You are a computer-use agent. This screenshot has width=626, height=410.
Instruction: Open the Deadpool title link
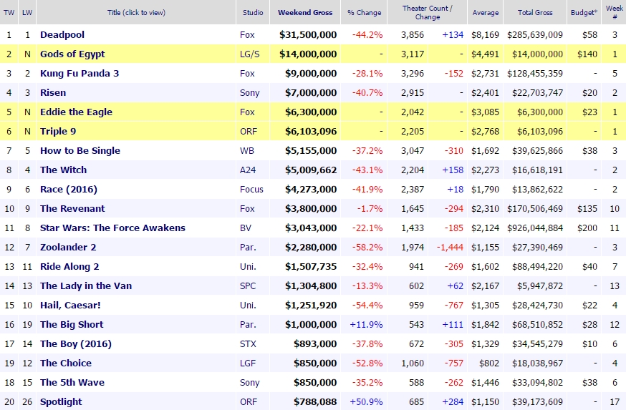pos(62,34)
